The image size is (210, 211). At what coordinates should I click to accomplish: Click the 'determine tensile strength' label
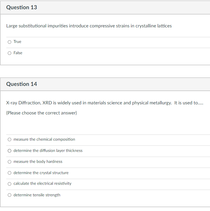[x=37, y=195]
